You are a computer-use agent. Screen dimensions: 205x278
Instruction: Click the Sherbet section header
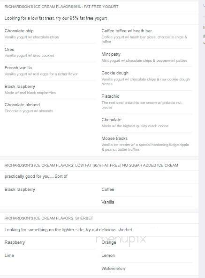pos(49,218)
